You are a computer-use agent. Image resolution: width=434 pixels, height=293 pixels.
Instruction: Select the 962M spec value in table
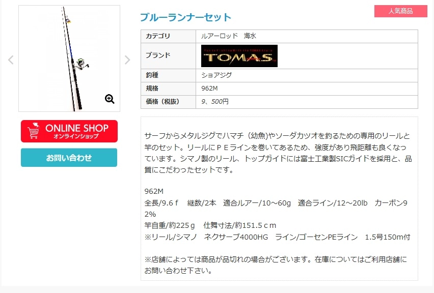[x=209, y=89]
